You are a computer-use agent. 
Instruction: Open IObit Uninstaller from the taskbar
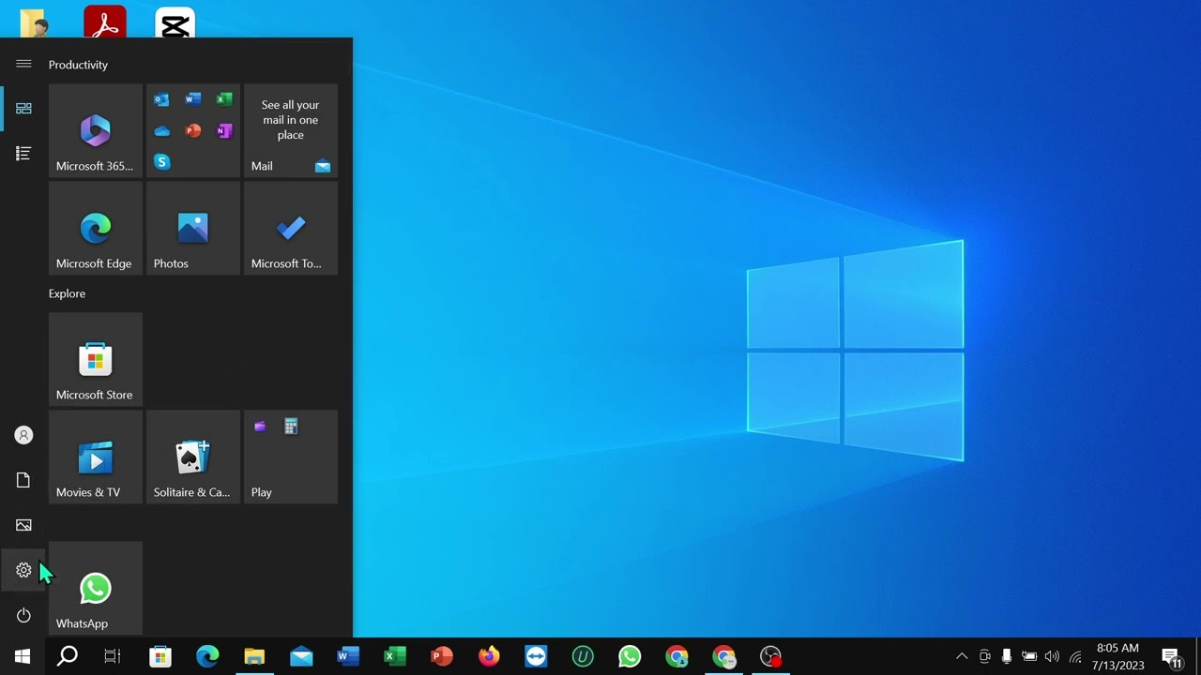[x=583, y=656]
